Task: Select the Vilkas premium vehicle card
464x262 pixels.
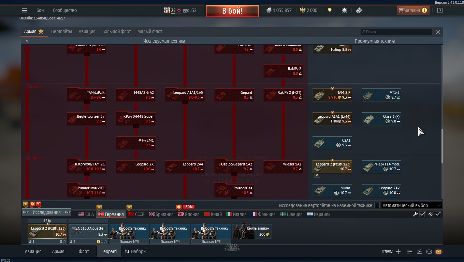Action: (x=332, y=190)
